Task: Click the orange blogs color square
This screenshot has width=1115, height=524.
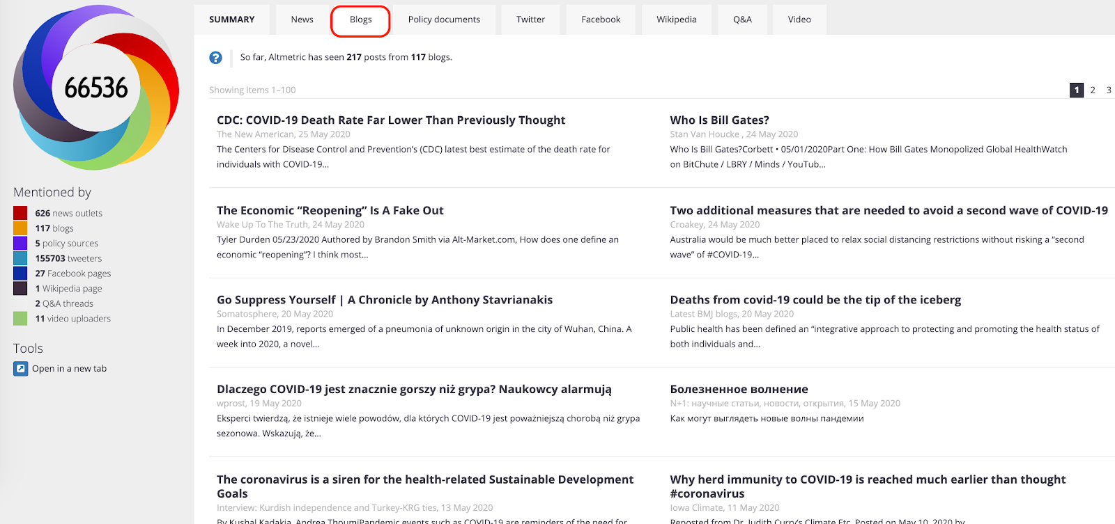Action: click(20, 228)
